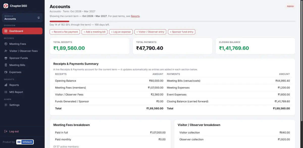This screenshot has height=148, width=303.
Task: Click the Visitor / Observer breakdown heading
Action: [x=199, y=125]
